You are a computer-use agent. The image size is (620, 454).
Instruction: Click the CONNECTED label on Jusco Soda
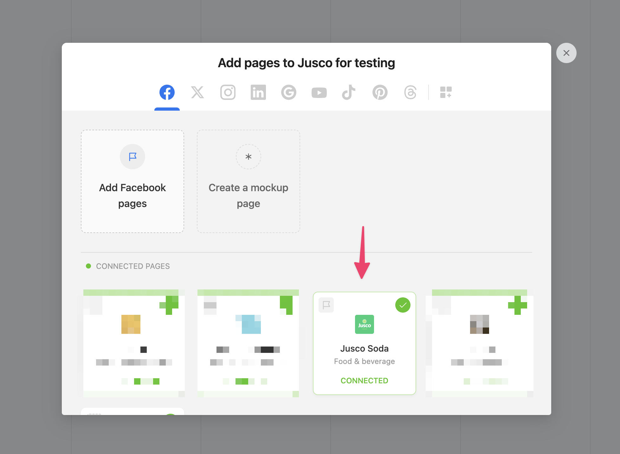(364, 380)
